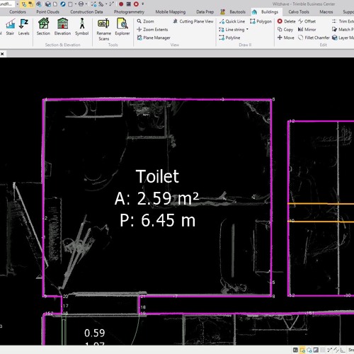Close the plan view tab
Screen dimensions: 354x354
point(2,54)
